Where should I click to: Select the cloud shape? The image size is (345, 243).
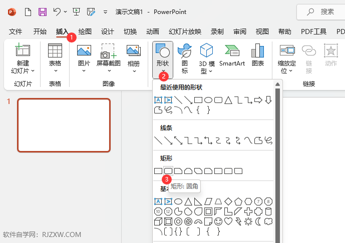(x=268, y=221)
